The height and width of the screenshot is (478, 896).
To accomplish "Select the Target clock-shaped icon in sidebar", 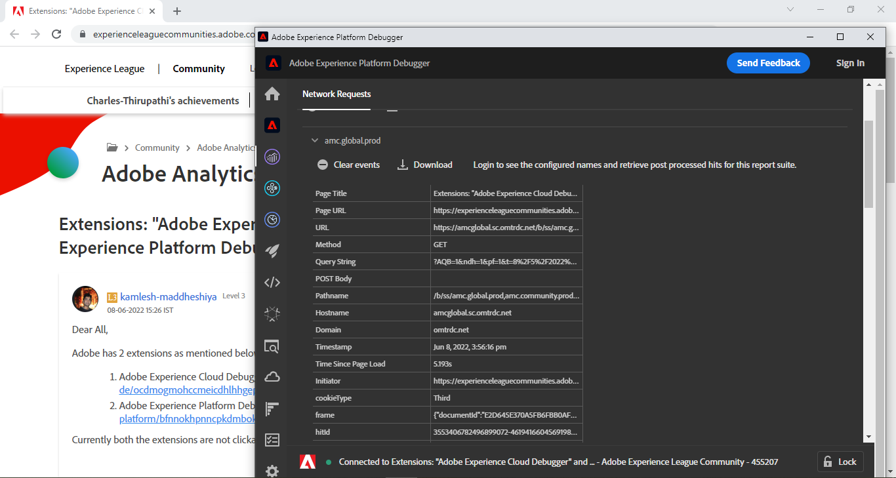I will click(272, 220).
